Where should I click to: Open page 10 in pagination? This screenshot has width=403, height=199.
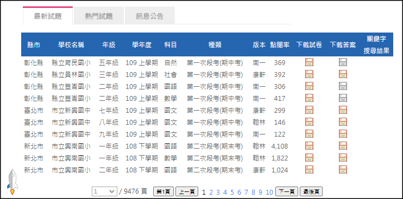(269, 192)
